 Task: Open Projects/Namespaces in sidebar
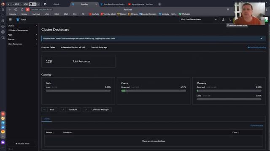[x=19, y=30]
